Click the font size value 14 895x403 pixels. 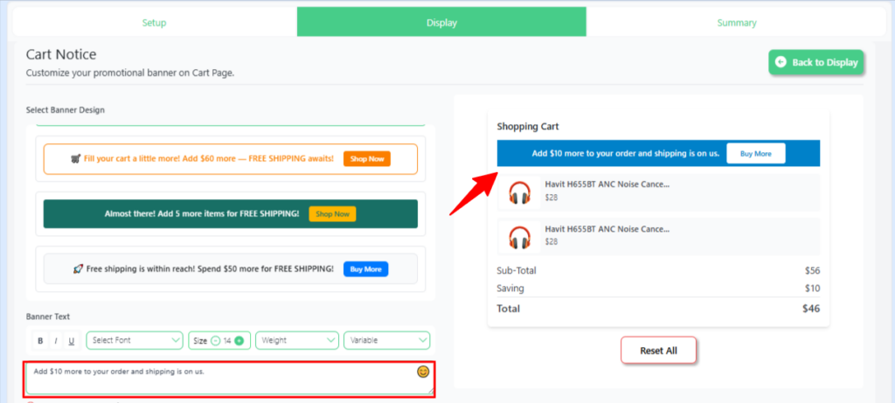(227, 341)
